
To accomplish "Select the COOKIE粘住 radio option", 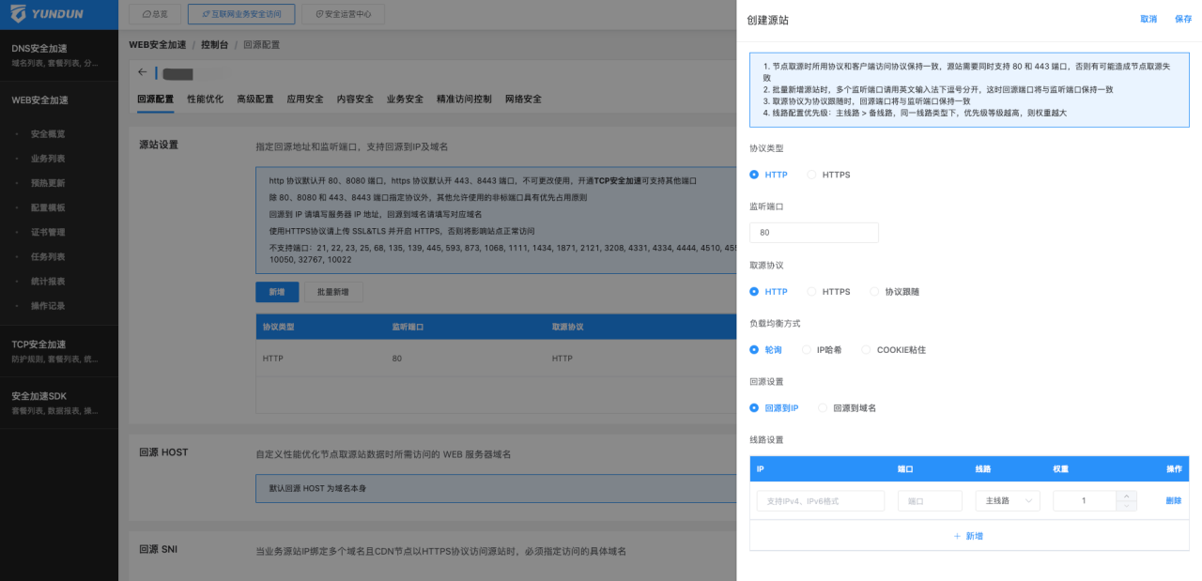I will [893, 350].
